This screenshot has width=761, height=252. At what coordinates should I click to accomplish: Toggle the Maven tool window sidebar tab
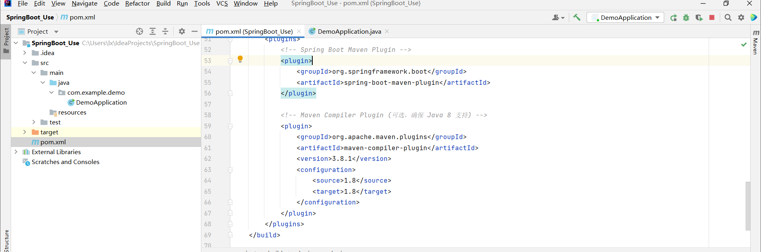[x=755, y=42]
